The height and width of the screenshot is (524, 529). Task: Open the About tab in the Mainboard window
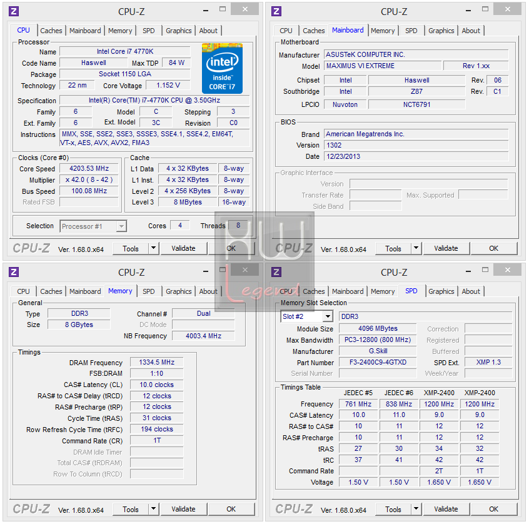(471, 31)
